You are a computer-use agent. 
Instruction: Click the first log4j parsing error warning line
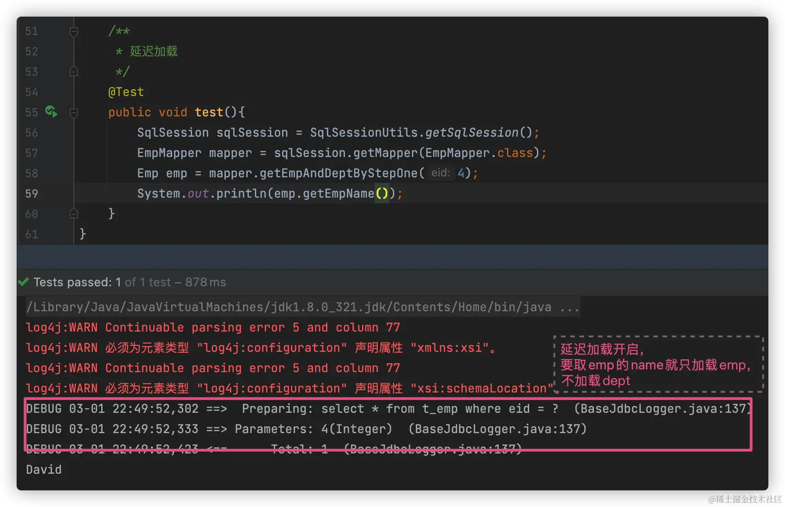pyautogui.click(x=213, y=327)
